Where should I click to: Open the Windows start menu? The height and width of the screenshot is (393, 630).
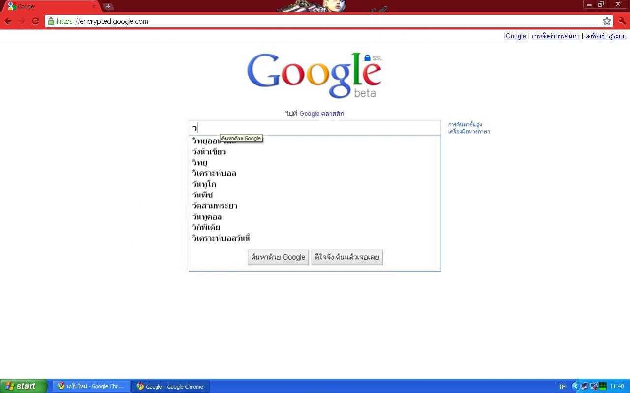click(x=23, y=386)
